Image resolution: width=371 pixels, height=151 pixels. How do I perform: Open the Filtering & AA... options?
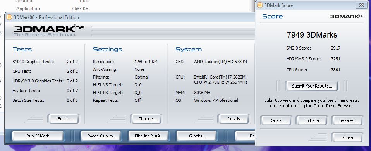click(148, 136)
